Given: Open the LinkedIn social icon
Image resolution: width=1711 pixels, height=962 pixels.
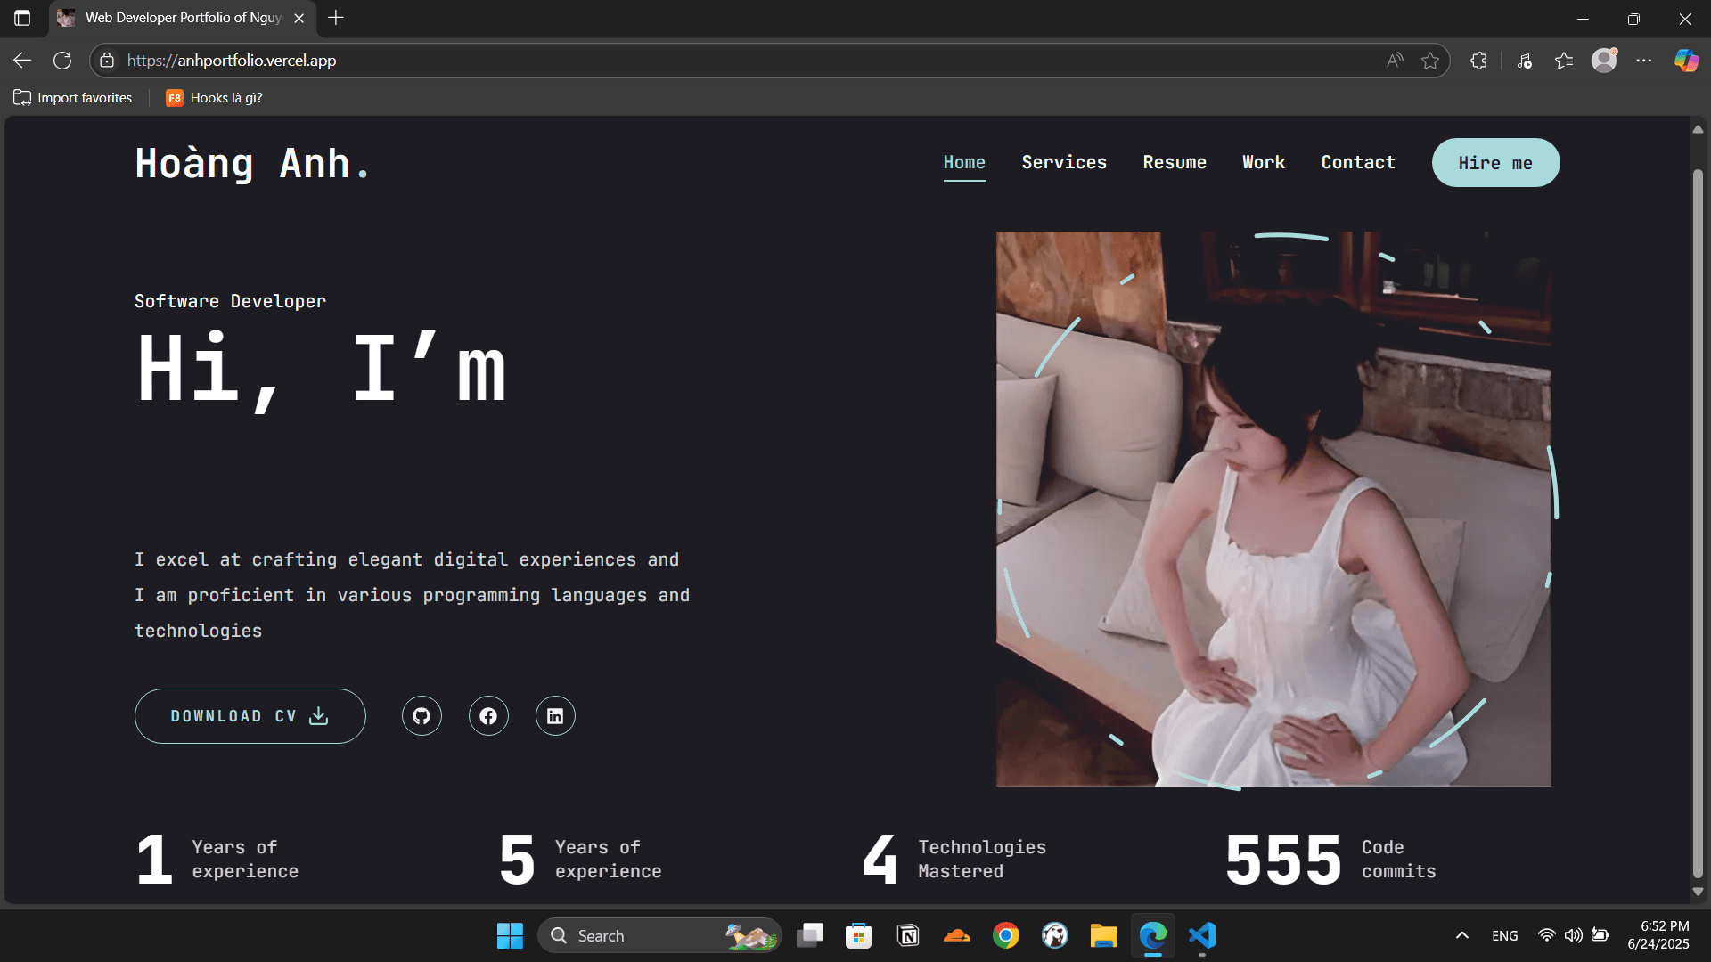Looking at the screenshot, I should [555, 716].
